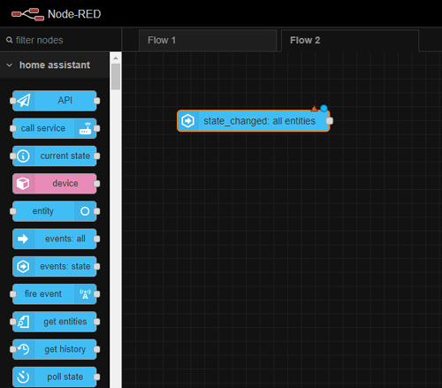Click the output port of API palette node
Screen dimensions: 442x388
pyautogui.click(x=96, y=101)
